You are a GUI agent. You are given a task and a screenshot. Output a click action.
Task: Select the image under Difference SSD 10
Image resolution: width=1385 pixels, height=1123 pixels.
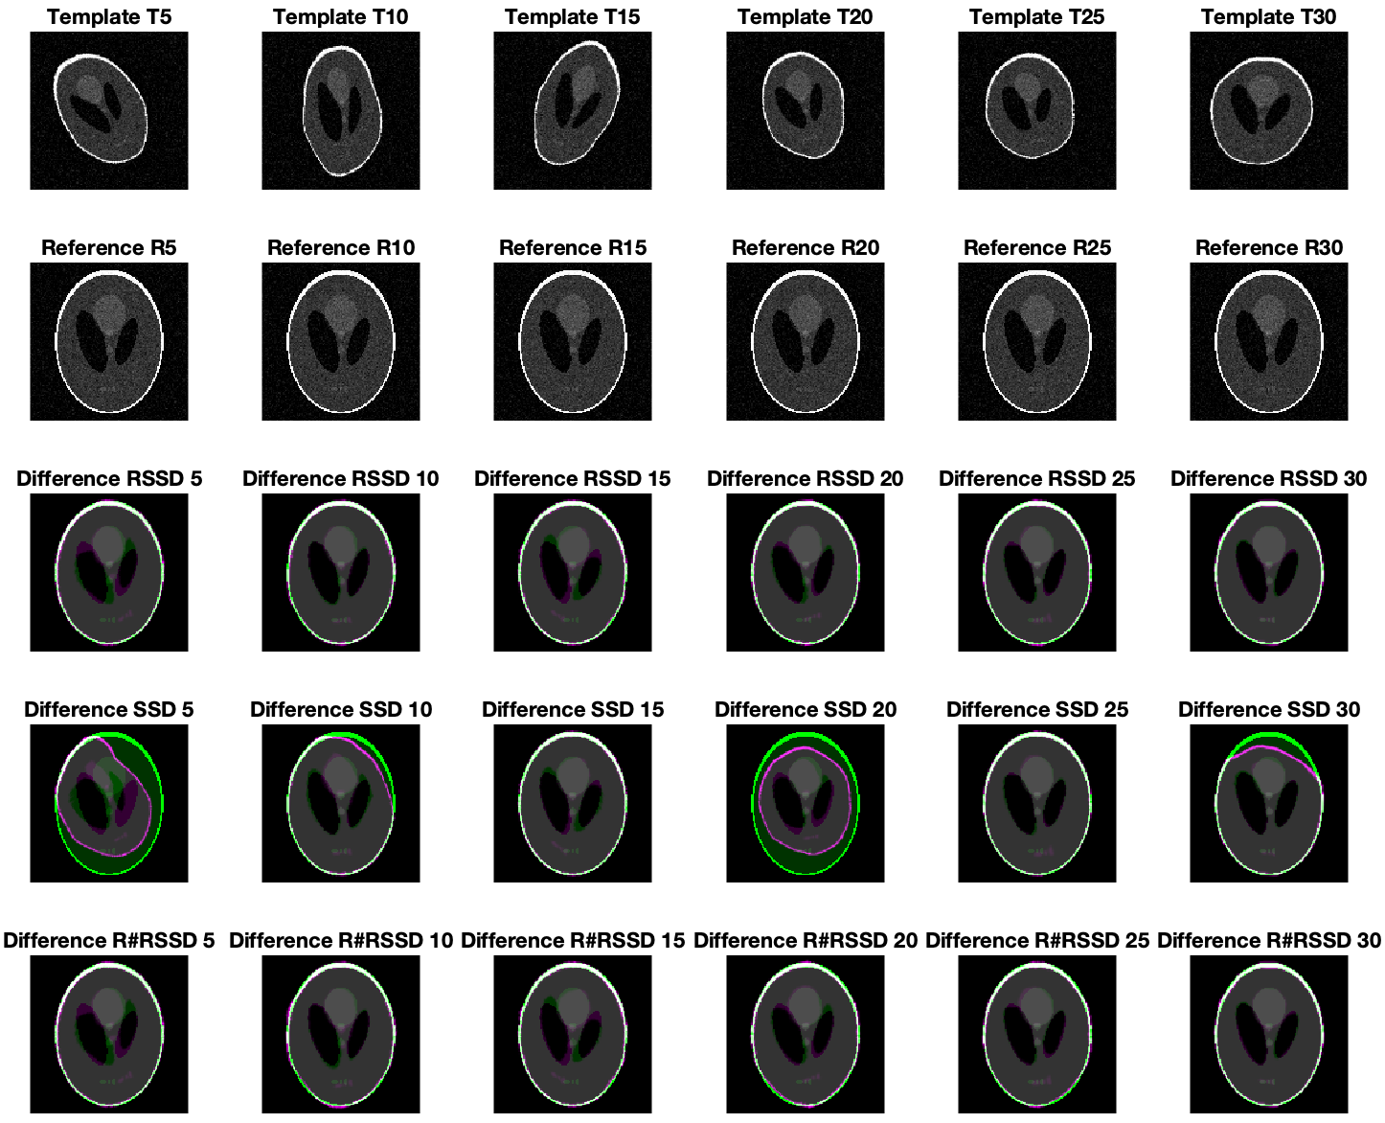click(x=341, y=803)
